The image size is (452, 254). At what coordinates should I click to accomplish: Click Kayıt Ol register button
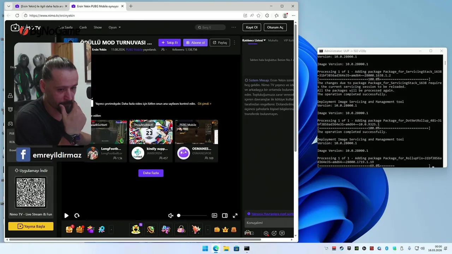pos(252,27)
